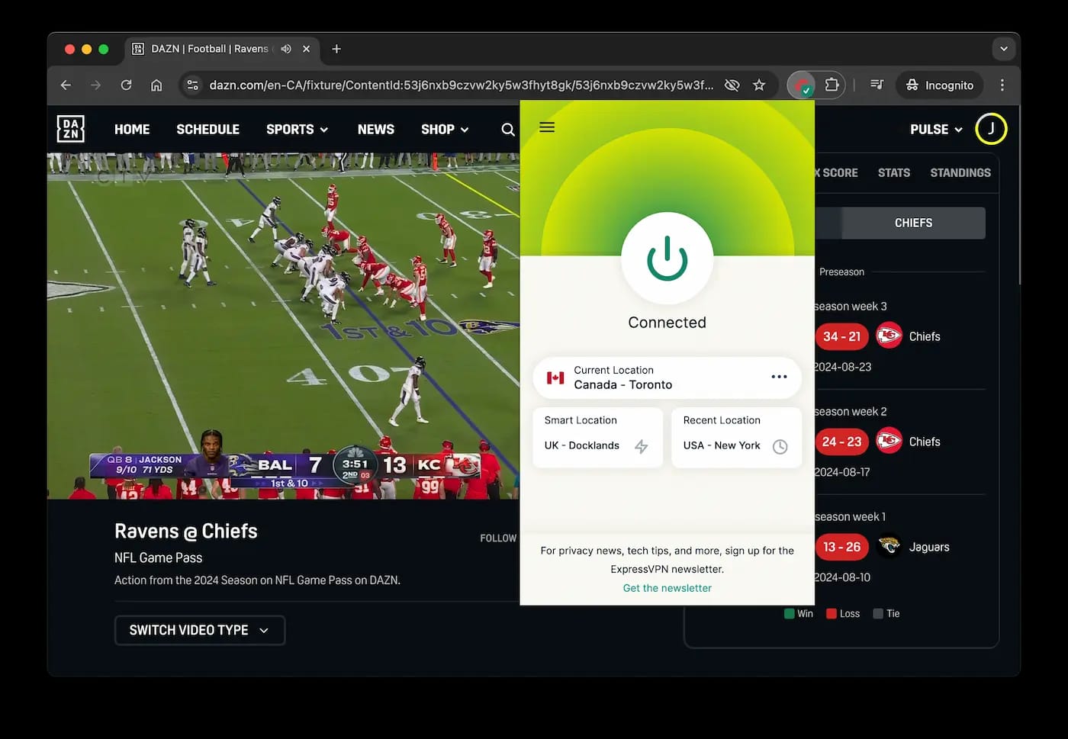Screen dimensions: 1068x739
Task: Expand the PULSE dropdown
Action: click(936, 130)
